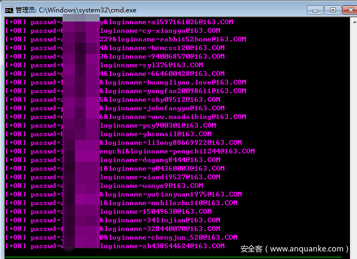The width and height of the screenshot is (357, 259).
Task: Click the empty title bar area
Action: click(216, 10)
